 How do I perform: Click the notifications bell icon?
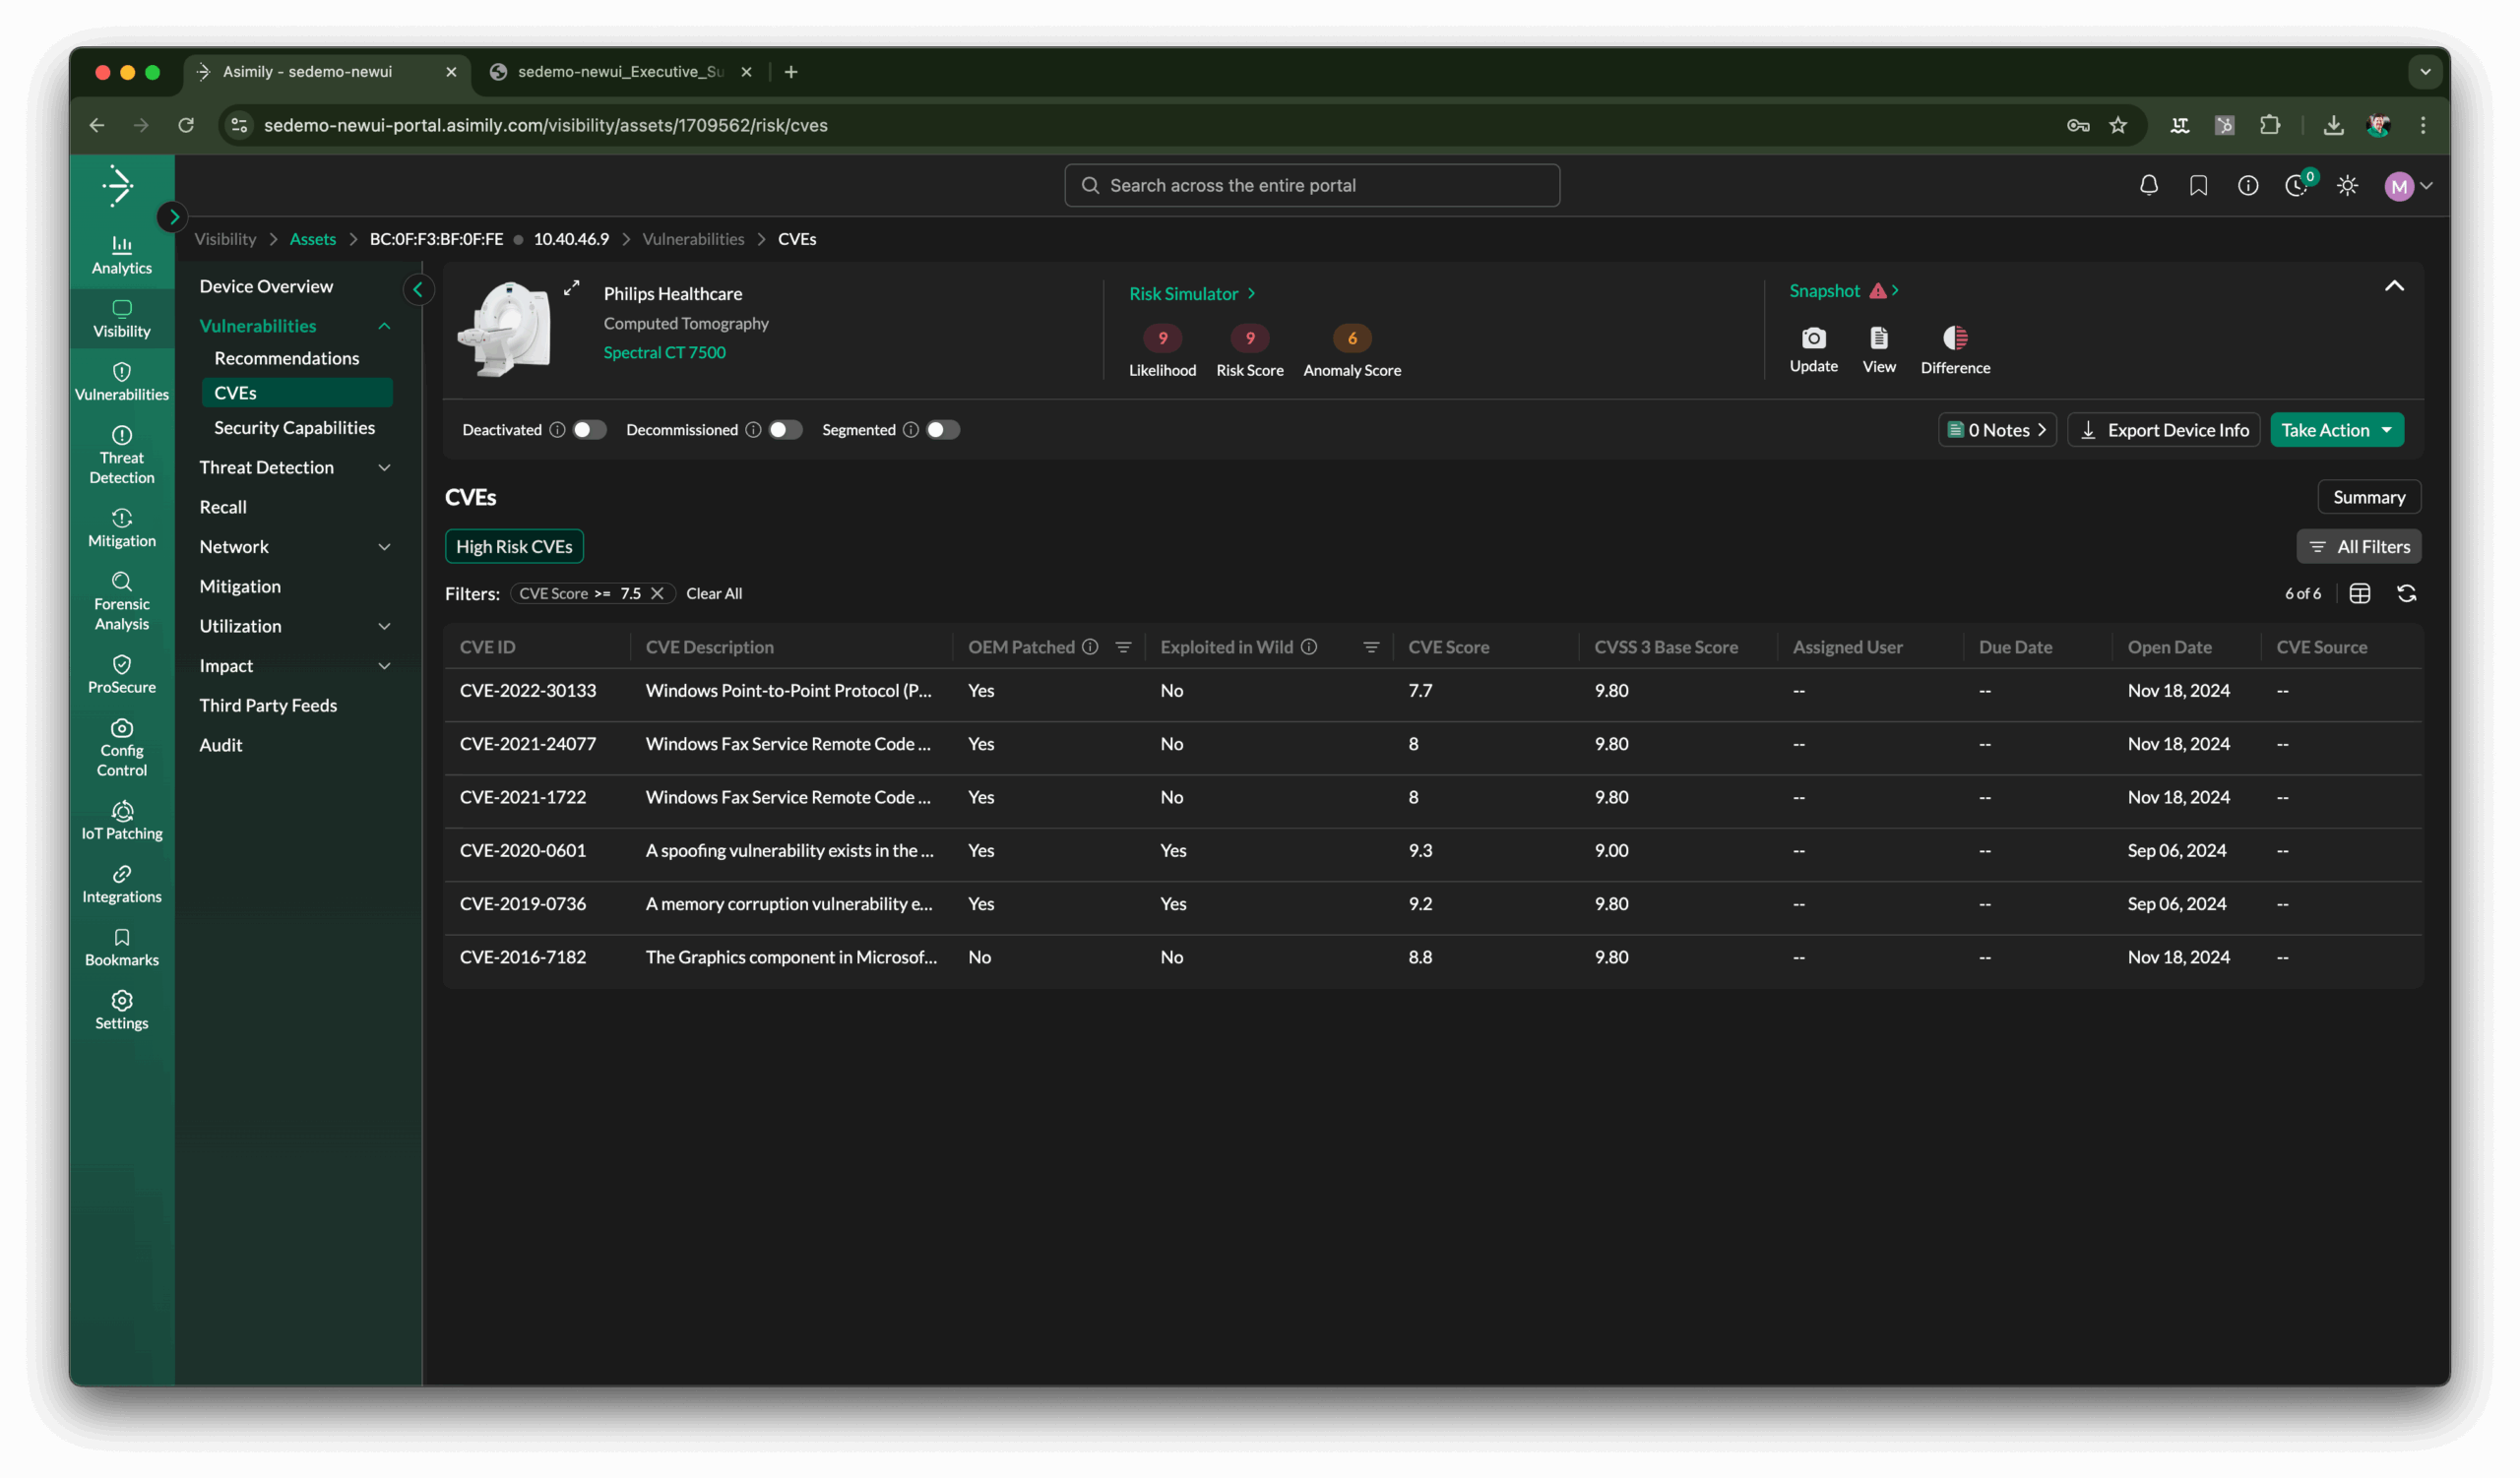(2148, 185)
